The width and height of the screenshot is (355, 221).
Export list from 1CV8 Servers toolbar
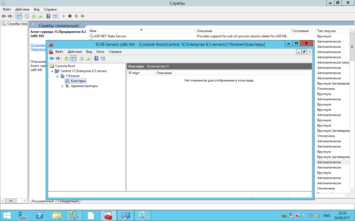[x=88, y=58]
